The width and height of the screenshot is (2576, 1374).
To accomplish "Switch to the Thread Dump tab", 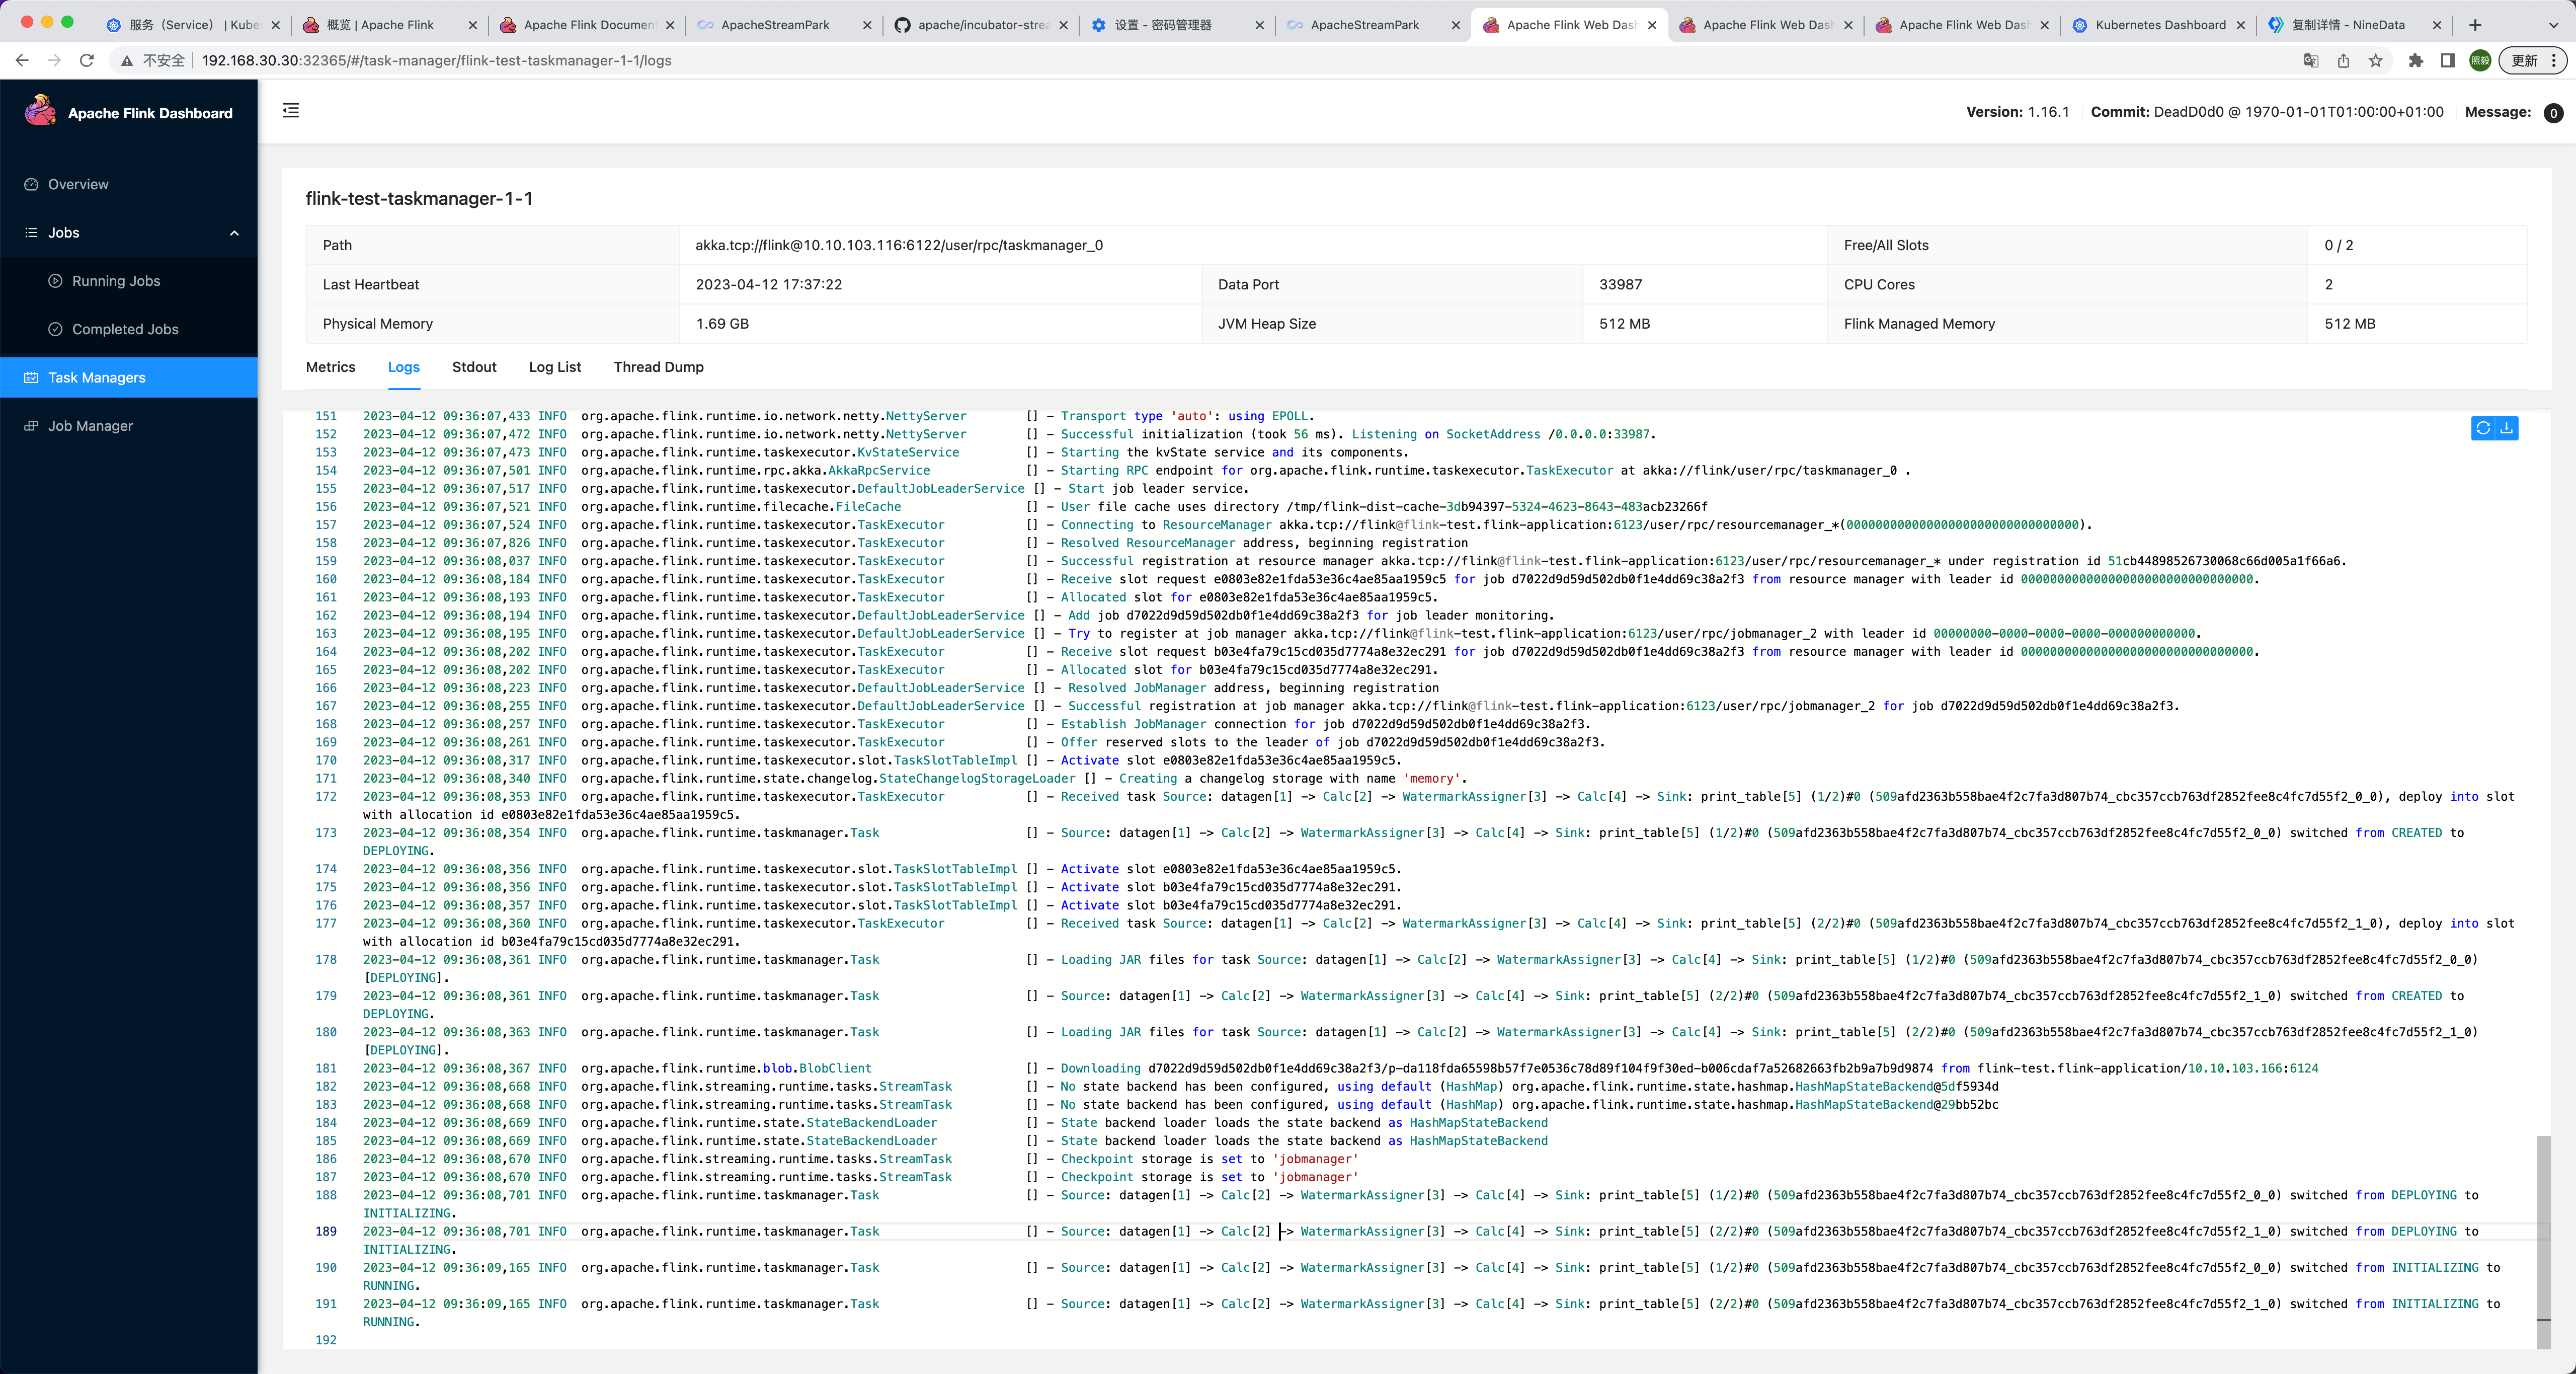I will pyautogui.click(x=659, y=367).
